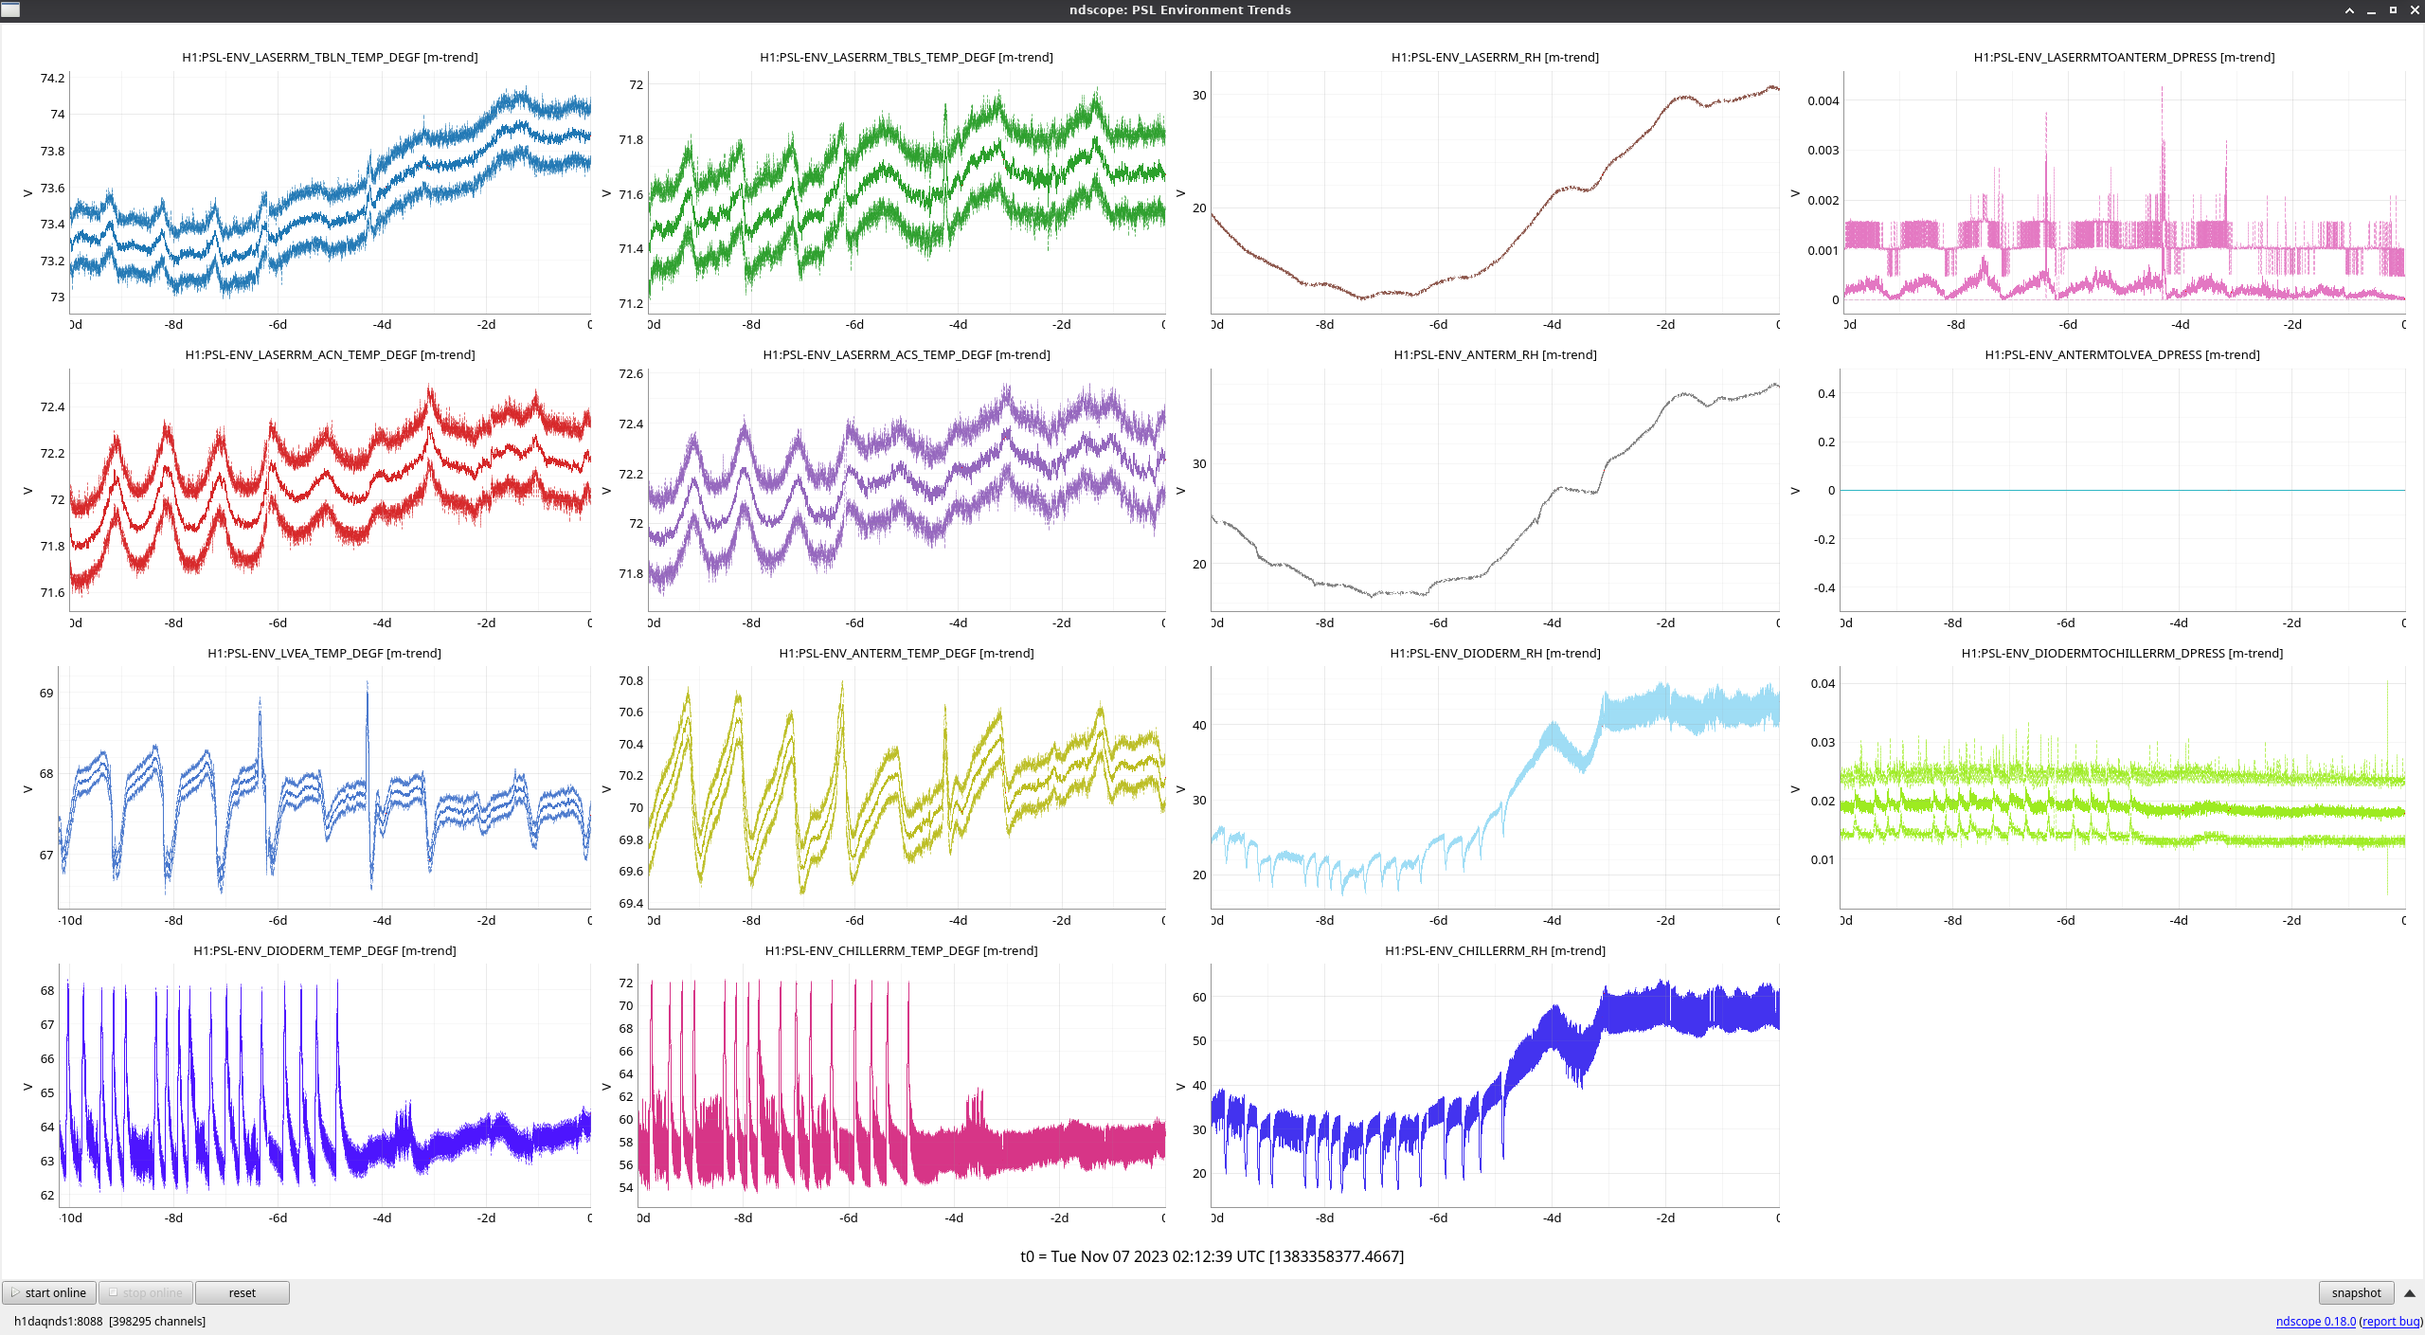The width and height of the screenshot is (2425, 1335).
Task: Open the window menu icon in the title bar
Action: [10, 9]
